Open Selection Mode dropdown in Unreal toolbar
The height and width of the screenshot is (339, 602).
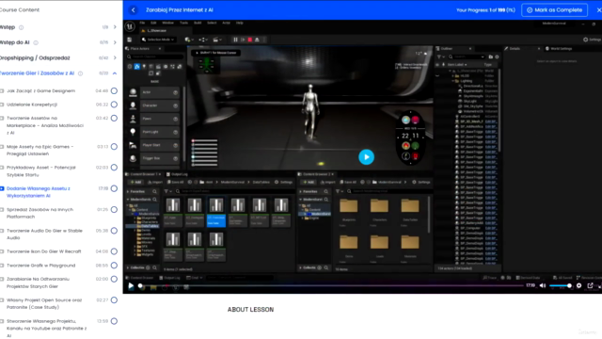(x=158, y=40)
